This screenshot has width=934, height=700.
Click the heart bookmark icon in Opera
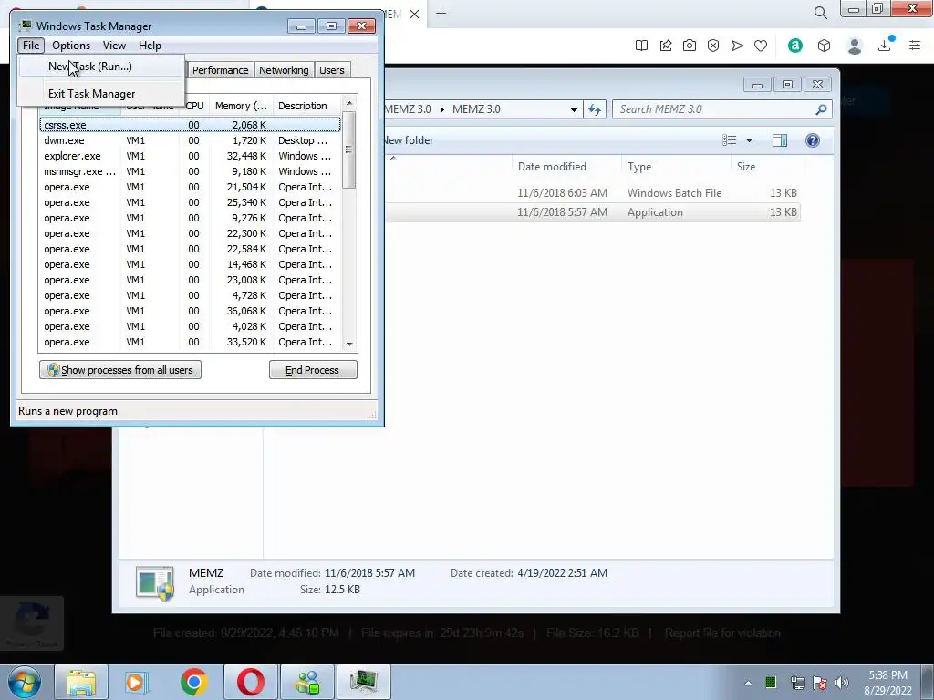coord(761,46)
